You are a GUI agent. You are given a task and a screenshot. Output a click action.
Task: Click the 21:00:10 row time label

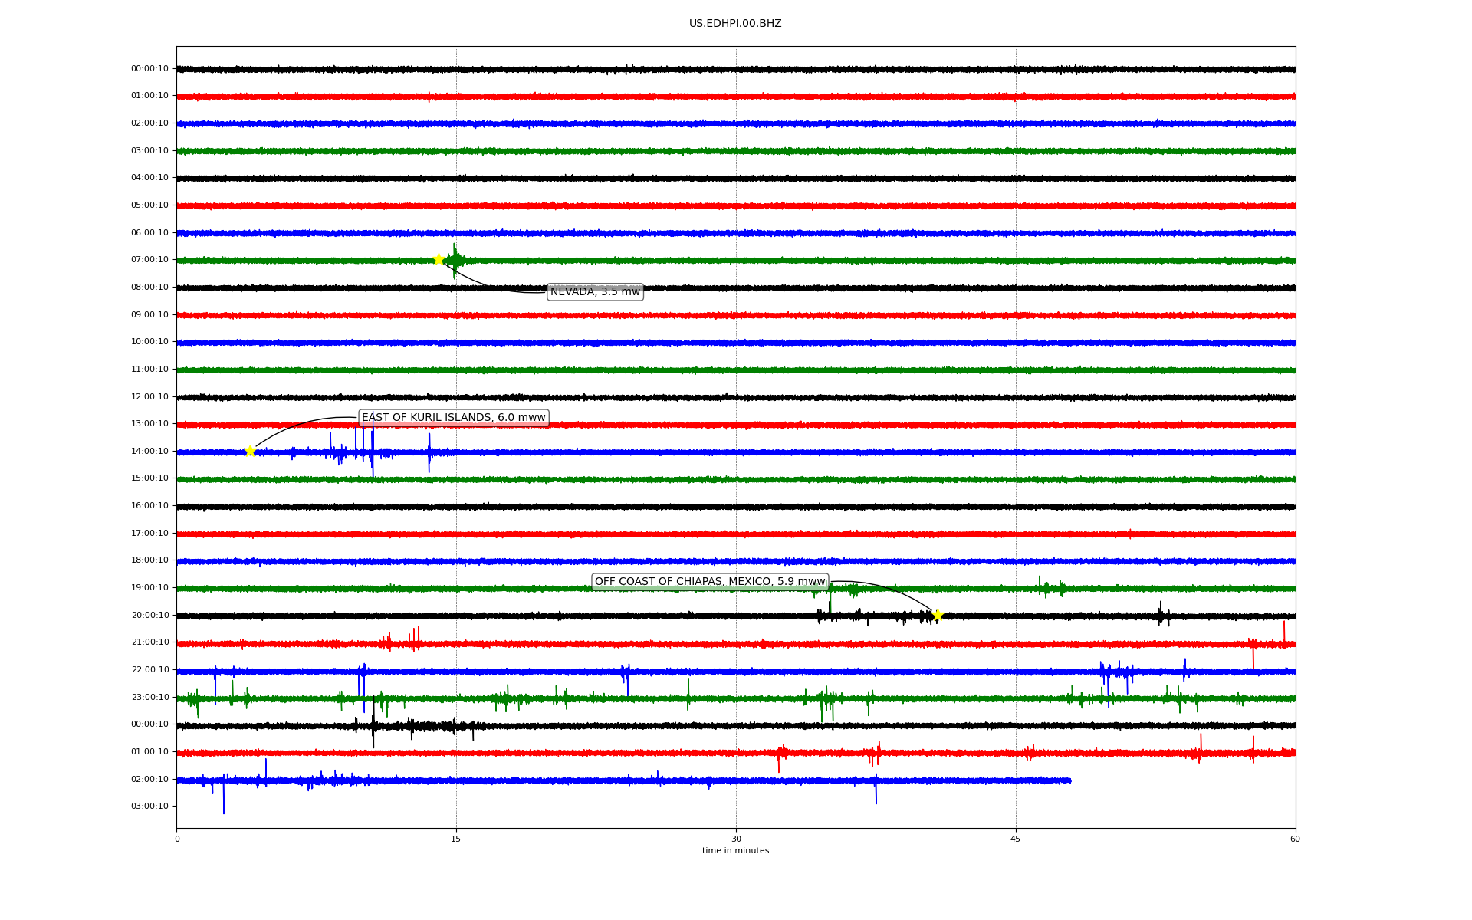coord(149,642)
